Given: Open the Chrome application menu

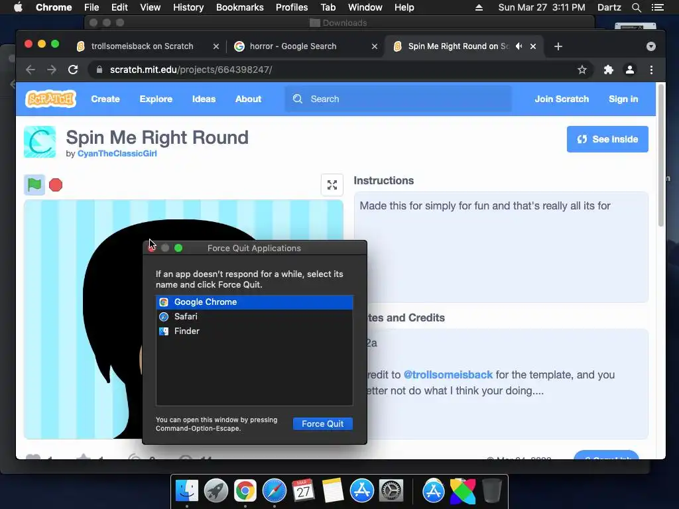Looking at the screenshot, I should (54, 7).
